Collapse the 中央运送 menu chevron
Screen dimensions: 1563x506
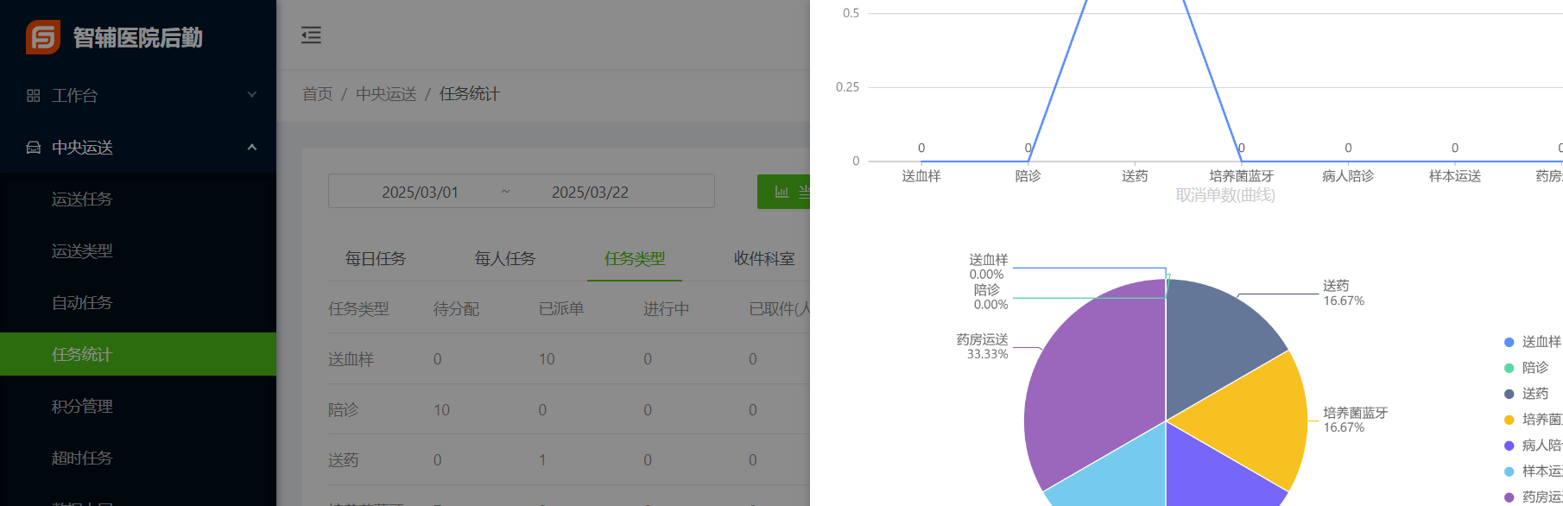coord(252,147)
